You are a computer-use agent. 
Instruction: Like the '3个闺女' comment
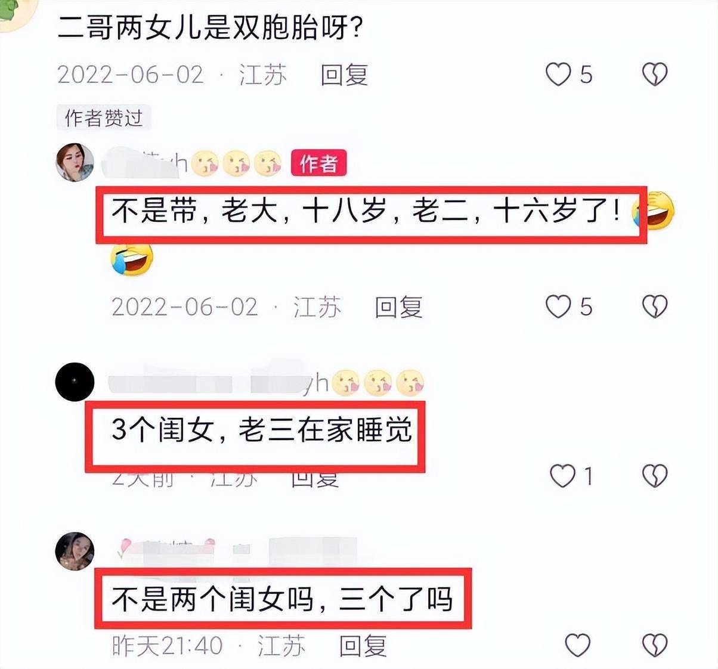click(562, 476)
